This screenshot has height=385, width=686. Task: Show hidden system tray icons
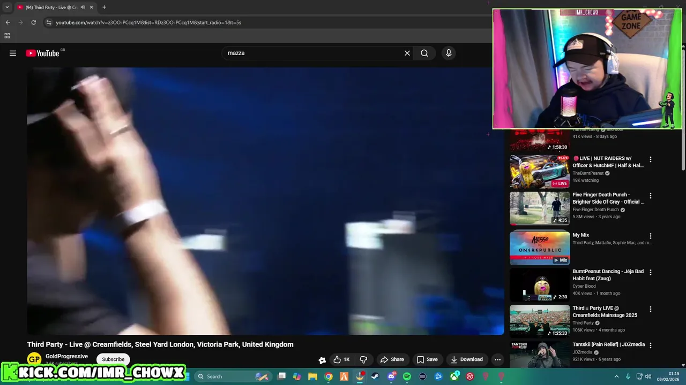coord(616,376)
